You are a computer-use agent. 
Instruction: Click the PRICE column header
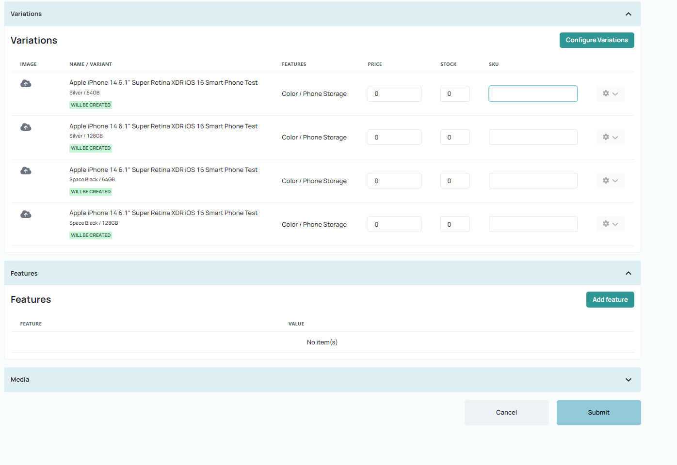pyautogui.click(x=375, y=64)
